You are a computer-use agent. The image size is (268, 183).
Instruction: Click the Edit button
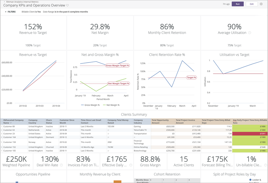(251, 4)
